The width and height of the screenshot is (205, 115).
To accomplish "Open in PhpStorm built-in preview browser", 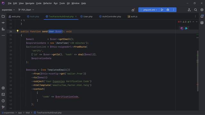I will pos(182,28).
